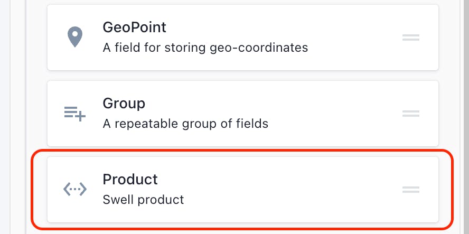Select the GeoPoint field title
This screenshot has height=234, width=469.
click(x=134, y=27)
